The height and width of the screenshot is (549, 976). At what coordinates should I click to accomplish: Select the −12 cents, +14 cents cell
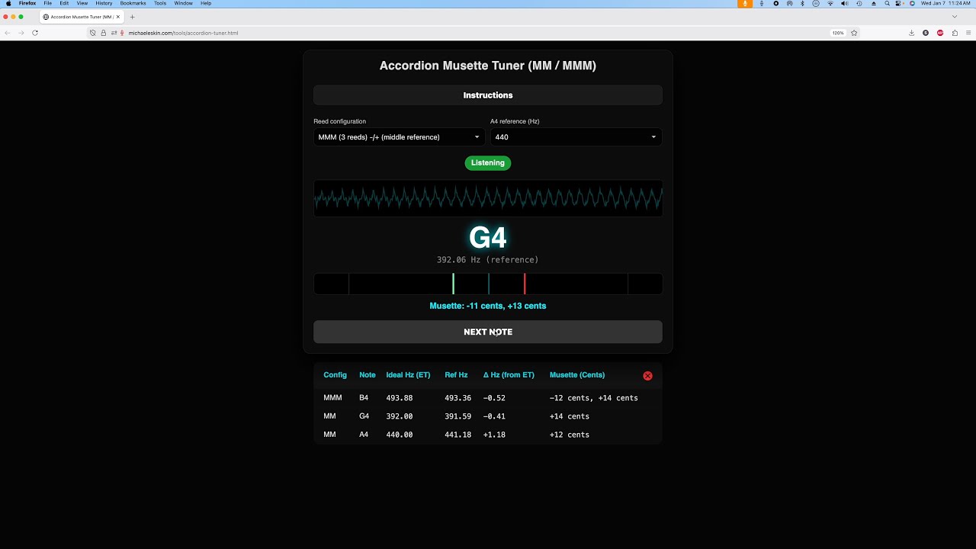coord(594,398)
